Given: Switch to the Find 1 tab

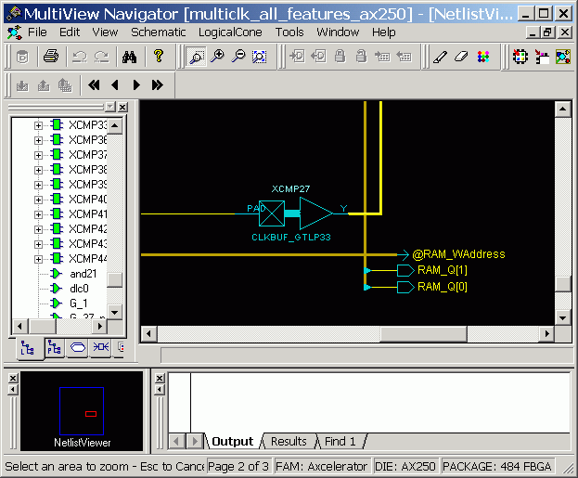Looking at the screenshot, I should pos(340,441).
